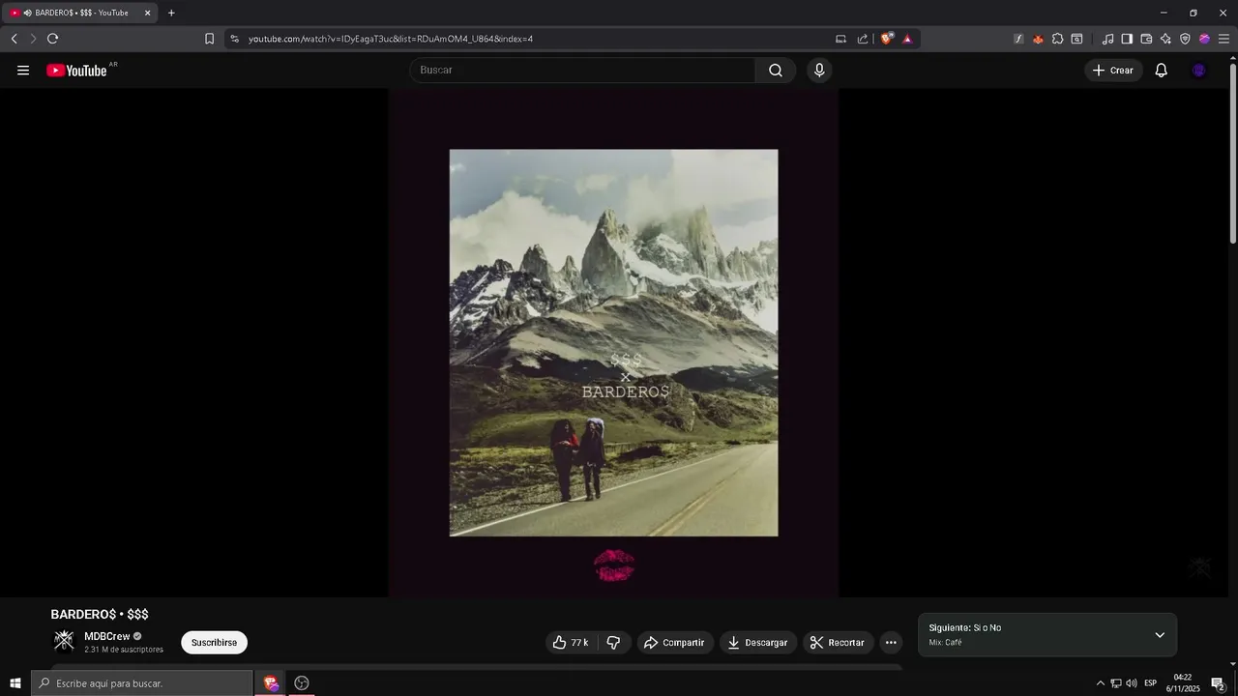Toggle the browser sidebar panel

(1127, 39)
